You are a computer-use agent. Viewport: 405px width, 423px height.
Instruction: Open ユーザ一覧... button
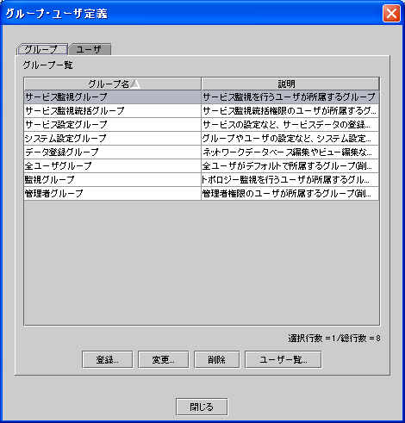pyautogui.click(x=283, y=359)
